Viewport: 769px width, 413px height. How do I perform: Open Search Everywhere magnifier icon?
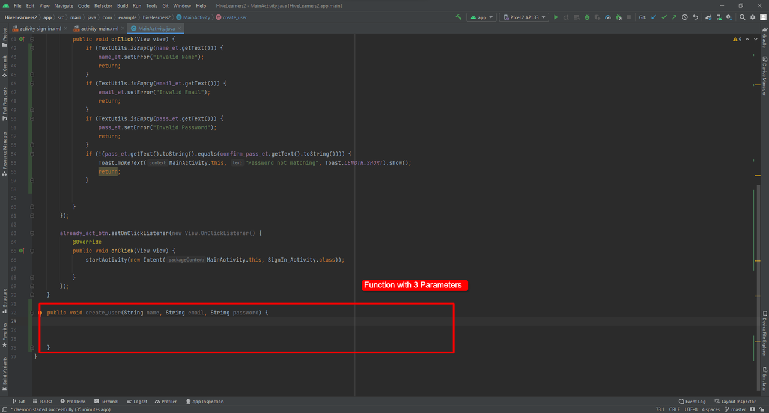(x=742, y=17)
